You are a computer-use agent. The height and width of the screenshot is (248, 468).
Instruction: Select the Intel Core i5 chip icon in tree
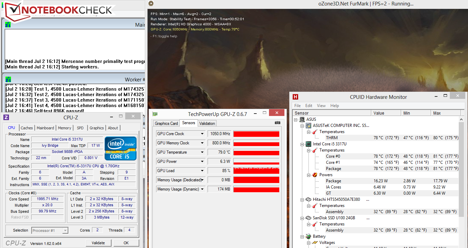308,144
